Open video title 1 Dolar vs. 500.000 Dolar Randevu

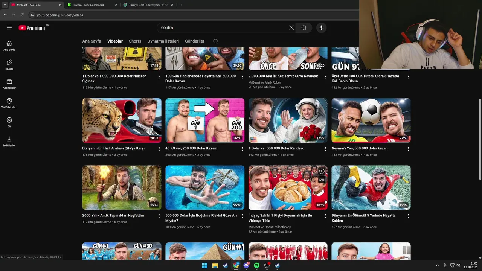point(276,148)
